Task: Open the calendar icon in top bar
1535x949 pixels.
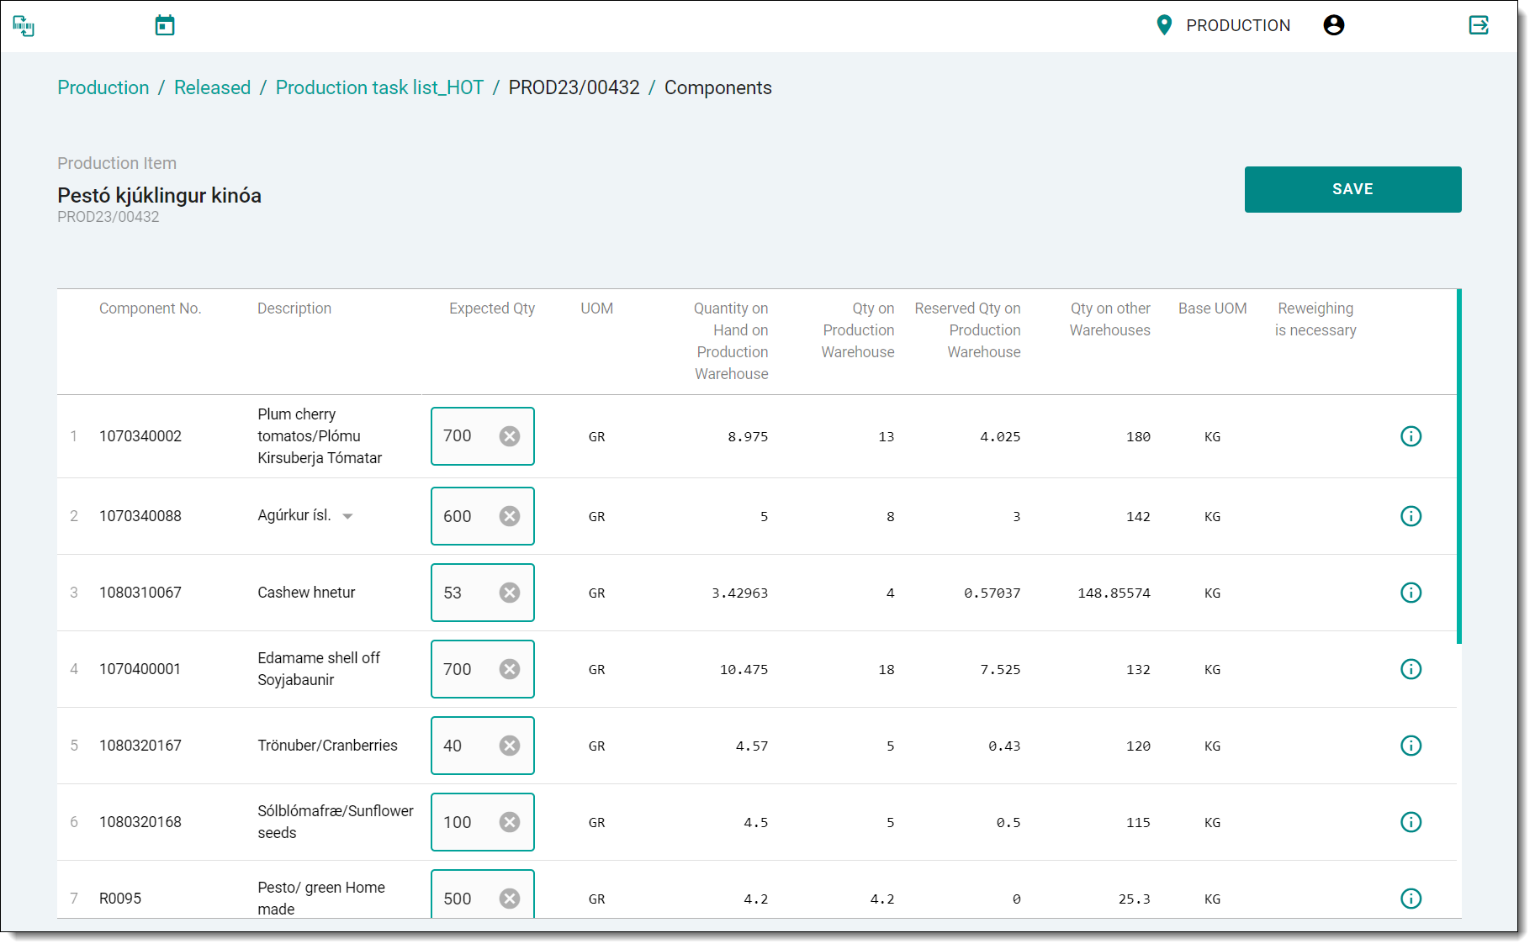Action: [165, 25]
